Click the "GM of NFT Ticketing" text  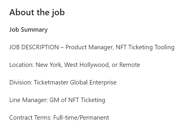(x=76, y=100)
